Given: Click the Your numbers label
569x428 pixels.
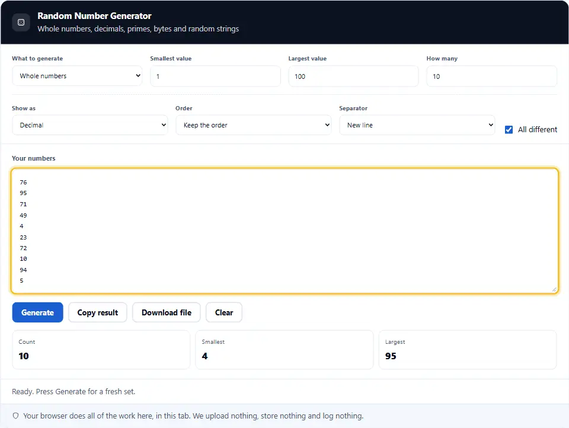Looking at the screenshot, I should [33, 158].
